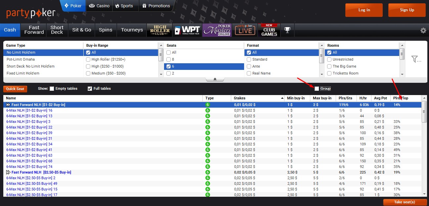
Task: Click the partypoker logo
Action: (x=31, y=13)
